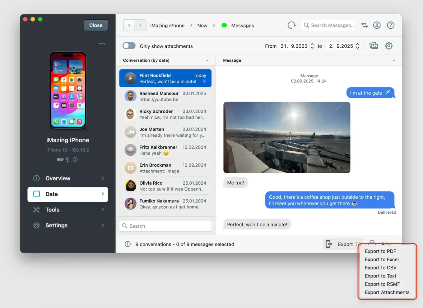The width and height of the screenshot is (423, 308).
Task: Click the conversation Search field
Action: click(x=165, y=226)
